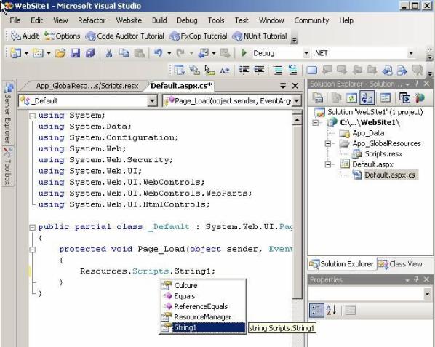Open the Build menu
This screenshot has height=347, width=435.
tap(159, 20)
